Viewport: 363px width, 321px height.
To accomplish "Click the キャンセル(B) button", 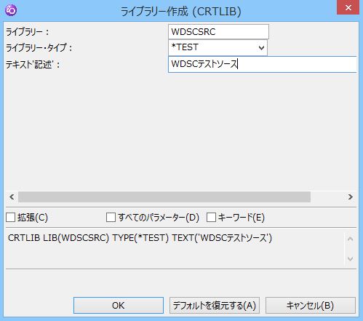I will click(x=311, y=305).
